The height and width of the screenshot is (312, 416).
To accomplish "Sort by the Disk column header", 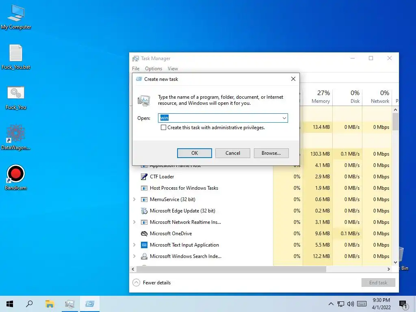I will (x=347, y=97).
